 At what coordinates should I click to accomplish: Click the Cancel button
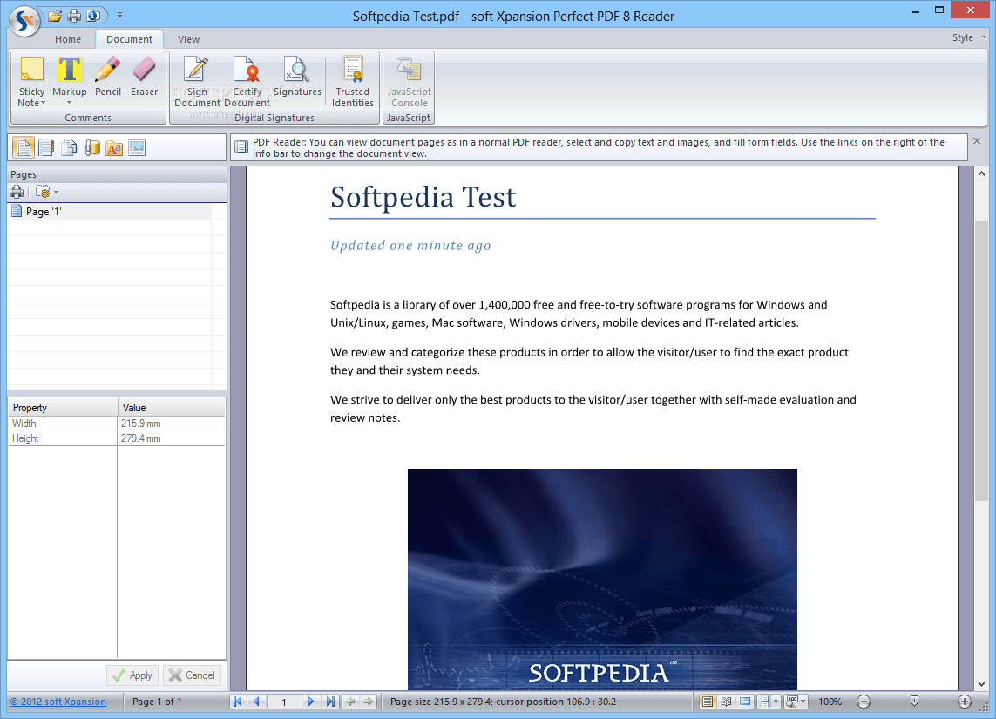click(192, 675)
